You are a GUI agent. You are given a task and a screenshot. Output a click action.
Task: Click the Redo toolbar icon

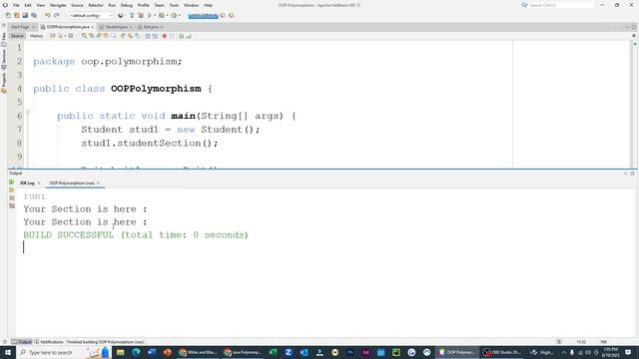pyautogui.click(x=57, y=16)
